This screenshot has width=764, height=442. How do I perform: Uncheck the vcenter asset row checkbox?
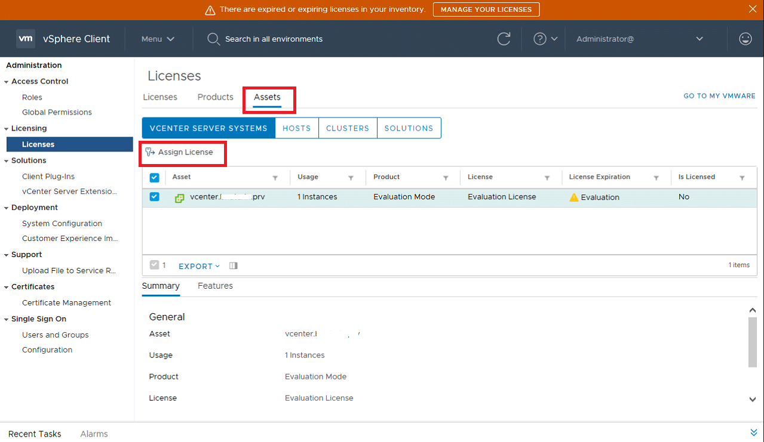coord(154,197)
